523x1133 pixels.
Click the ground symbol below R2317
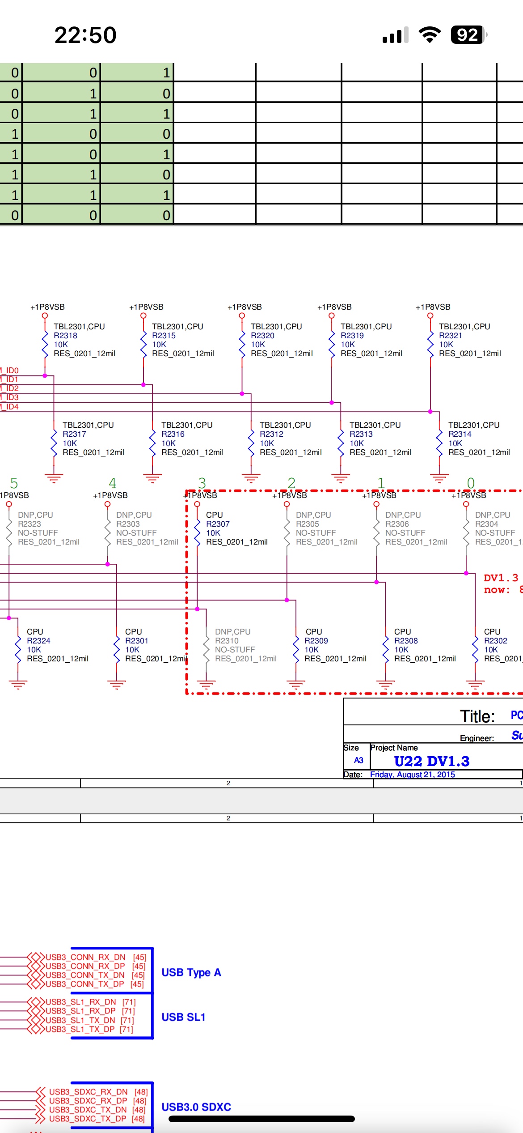54,478
